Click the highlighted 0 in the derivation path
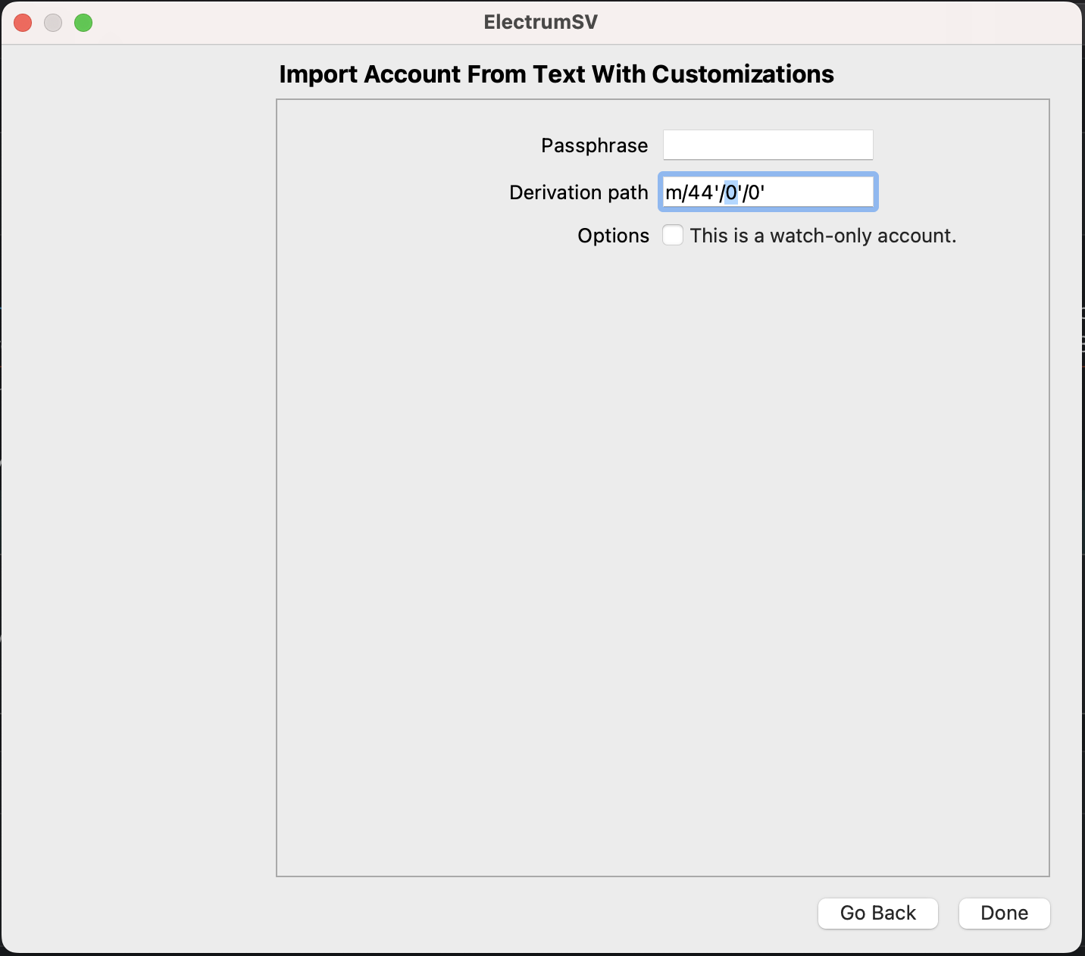This screenshot has height=956, width=1085. pos(730,192)
